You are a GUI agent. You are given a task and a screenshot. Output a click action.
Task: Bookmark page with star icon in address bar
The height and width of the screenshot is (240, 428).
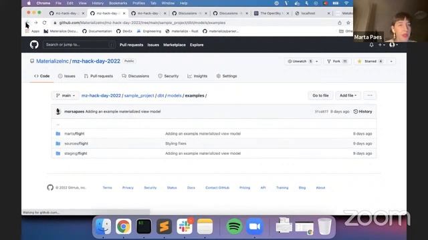[x=348, y=23]
